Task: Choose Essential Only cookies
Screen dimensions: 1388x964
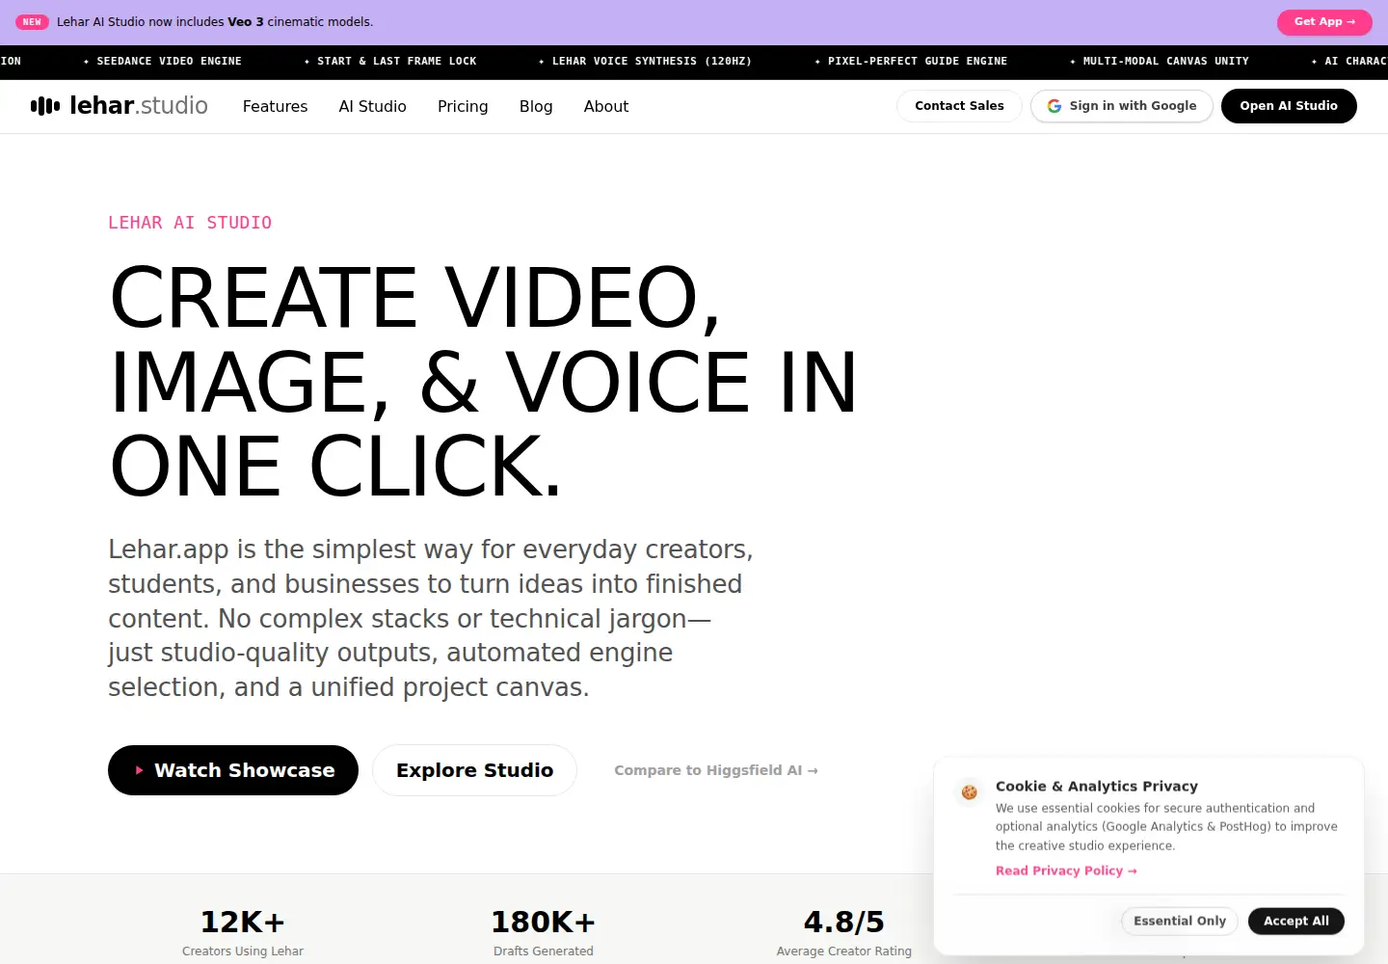Action: coord(1180,921)
